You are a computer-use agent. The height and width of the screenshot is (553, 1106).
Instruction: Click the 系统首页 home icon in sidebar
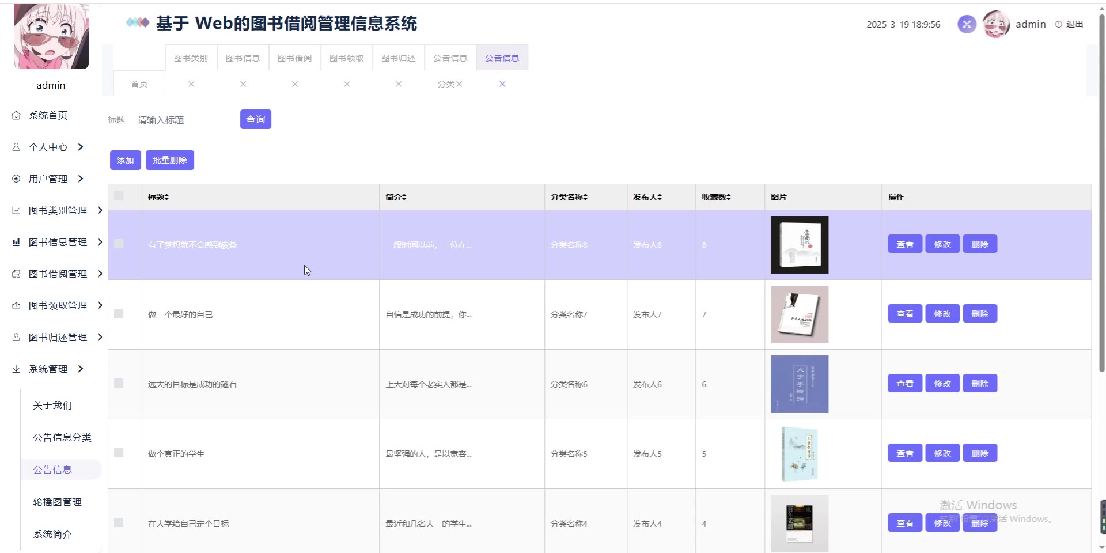pyautogui.click(x=16, y=115)
